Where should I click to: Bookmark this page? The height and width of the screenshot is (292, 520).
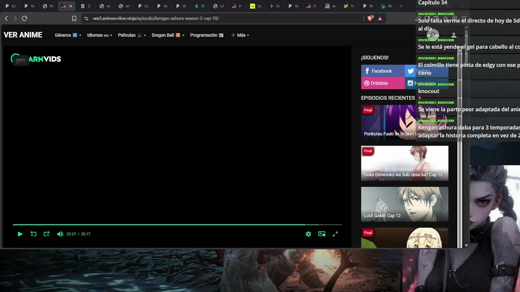(x=74, y=18)
